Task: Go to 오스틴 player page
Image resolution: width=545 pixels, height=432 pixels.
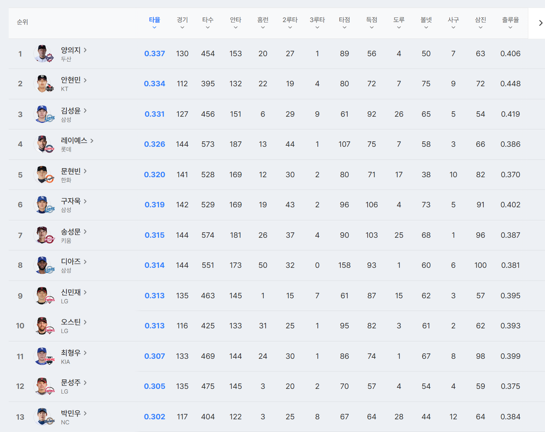Action: (74, 322)
